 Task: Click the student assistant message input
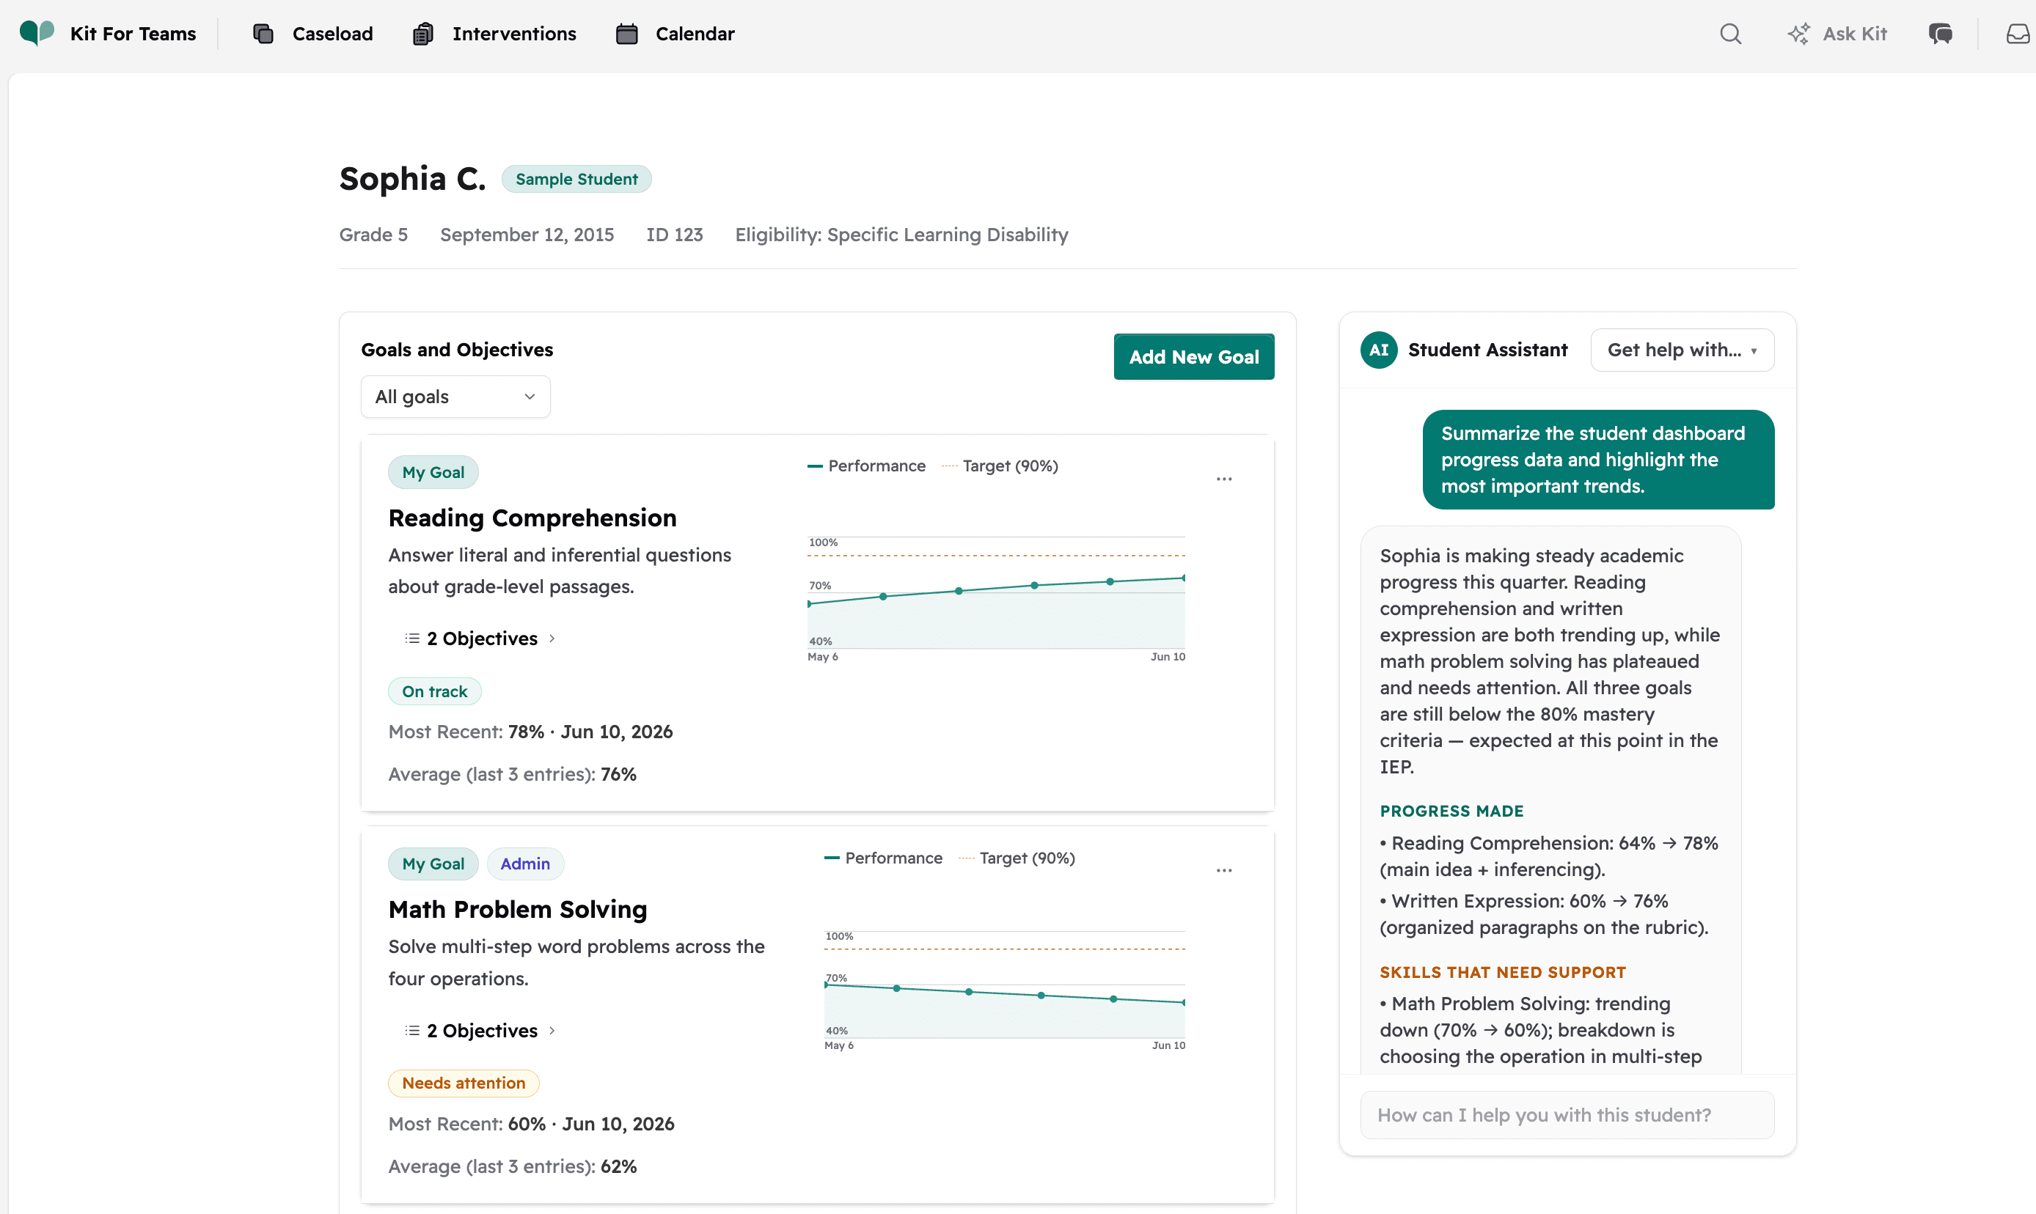pos(1567,1115)
